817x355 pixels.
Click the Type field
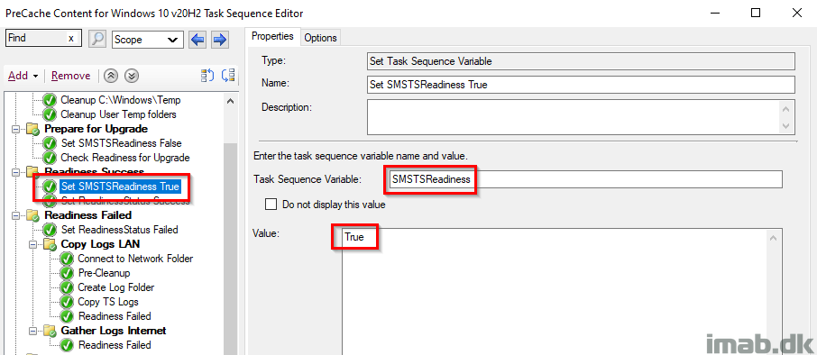coord(581,61)
